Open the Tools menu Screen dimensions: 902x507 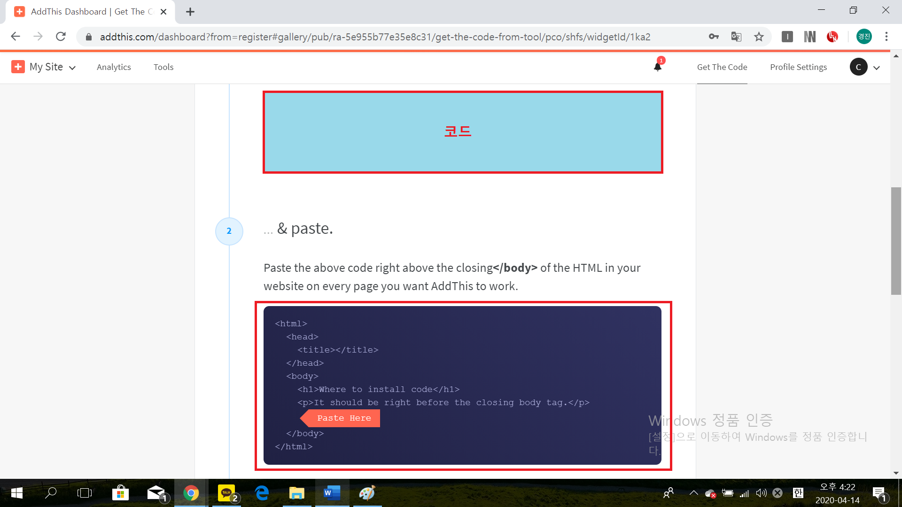point(163,67)
